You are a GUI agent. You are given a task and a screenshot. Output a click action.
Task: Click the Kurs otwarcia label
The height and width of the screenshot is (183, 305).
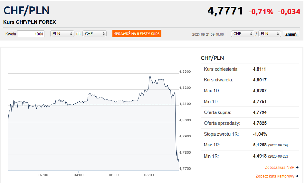click(218, 80)
